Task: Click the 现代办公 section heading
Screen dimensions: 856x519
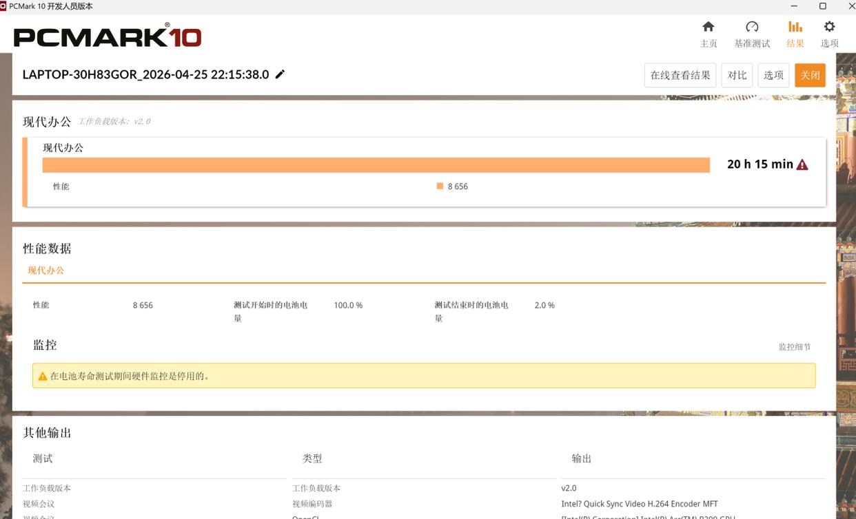Action: coord(47,122)
